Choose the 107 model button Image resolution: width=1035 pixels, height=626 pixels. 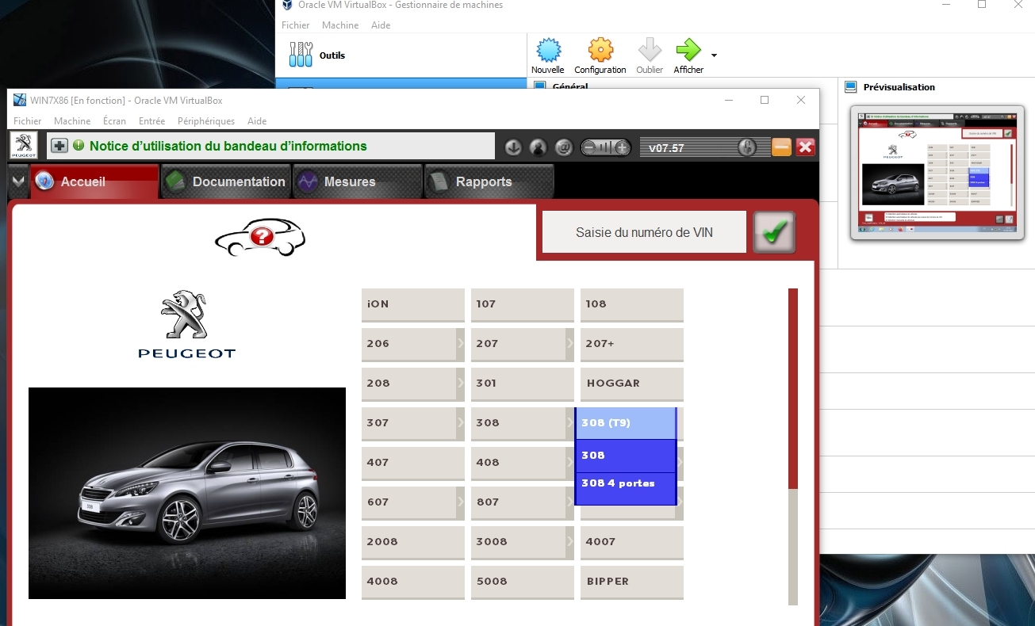(x=523, y=304)
